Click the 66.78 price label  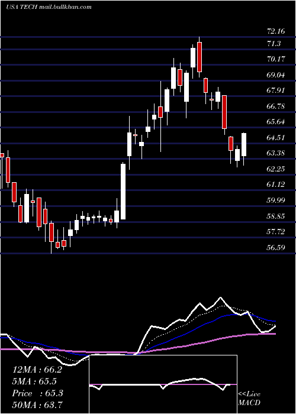pyautogui.click(x=276, y=106)
